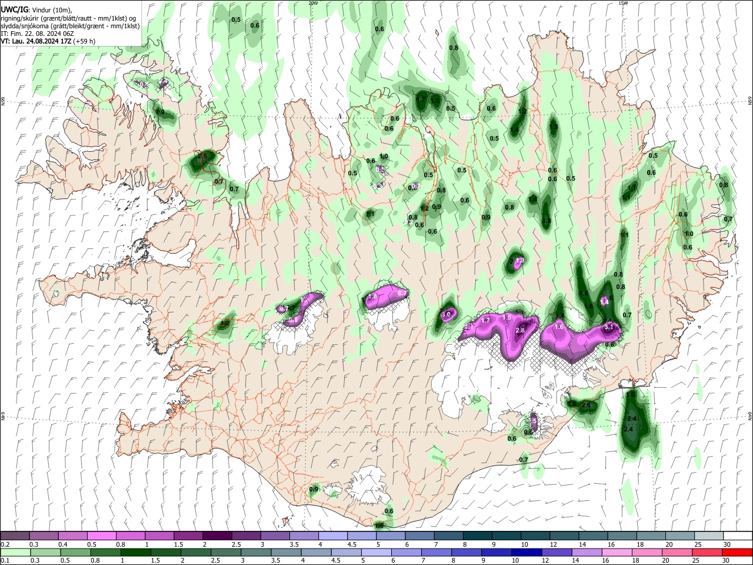
Task: Select the darkest purple 2–2.5 swatch in the top legend row
Action: tap(217, 536)
